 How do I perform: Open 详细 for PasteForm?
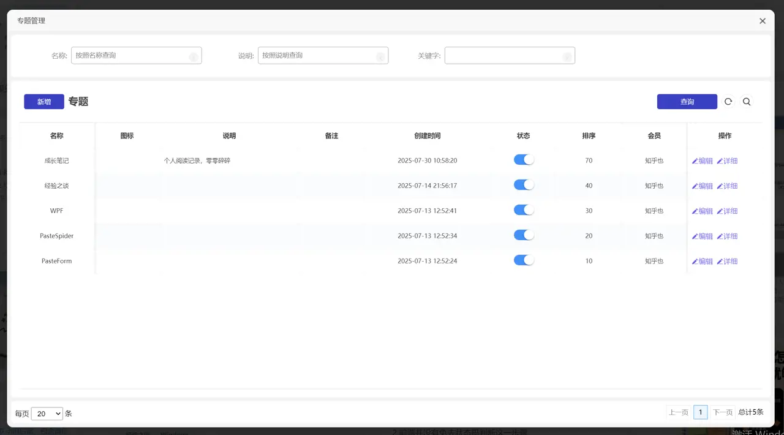click(x=727, y=262)
